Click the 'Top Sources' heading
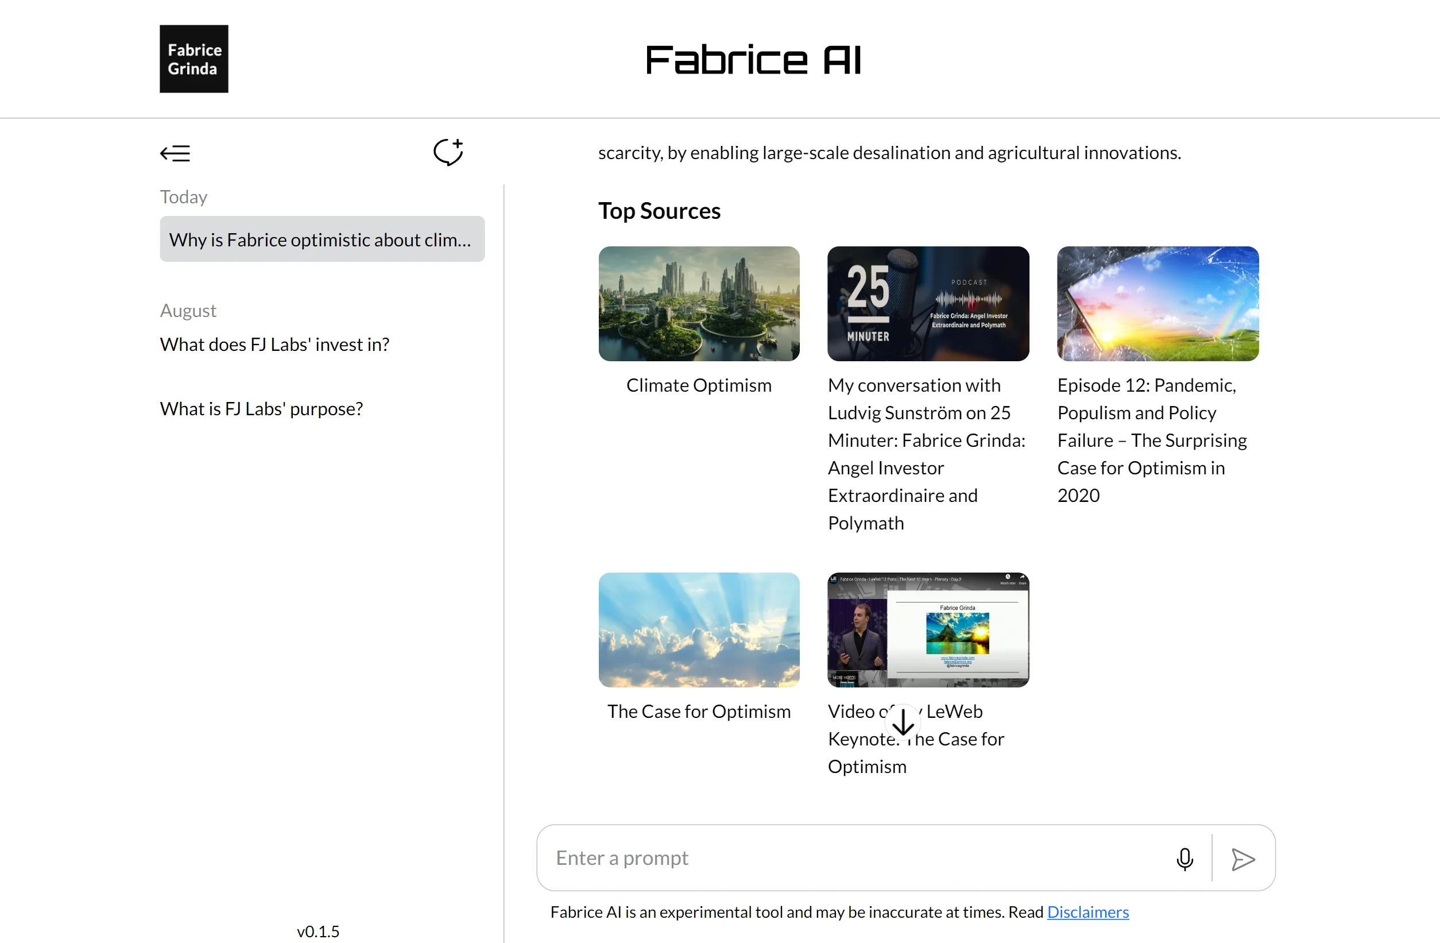This screenshot has width=1440, height=943. [x=660, y=211]
